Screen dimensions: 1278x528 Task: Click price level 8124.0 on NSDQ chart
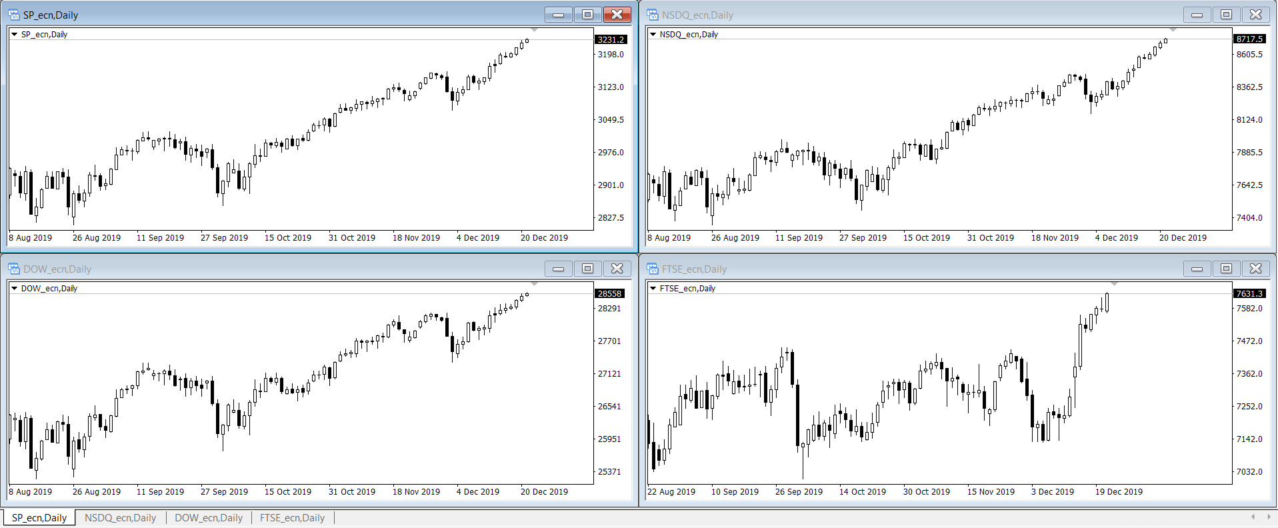(x=1249, y=120)
